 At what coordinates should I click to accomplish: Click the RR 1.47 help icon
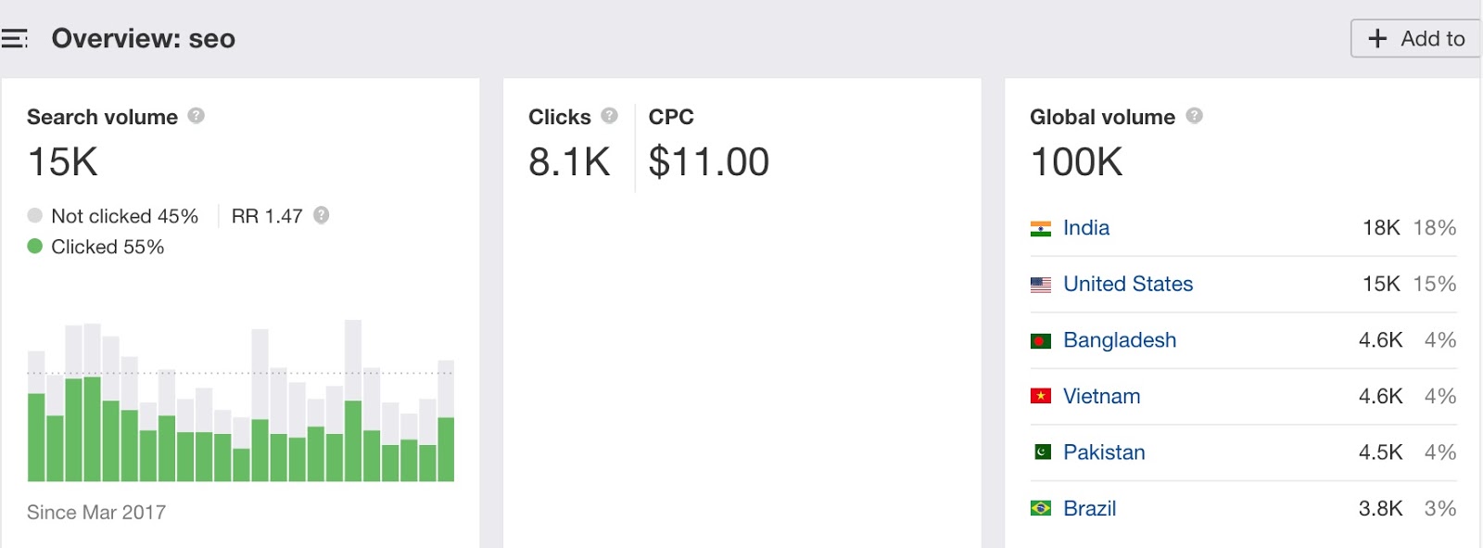(x=321, y=215)
